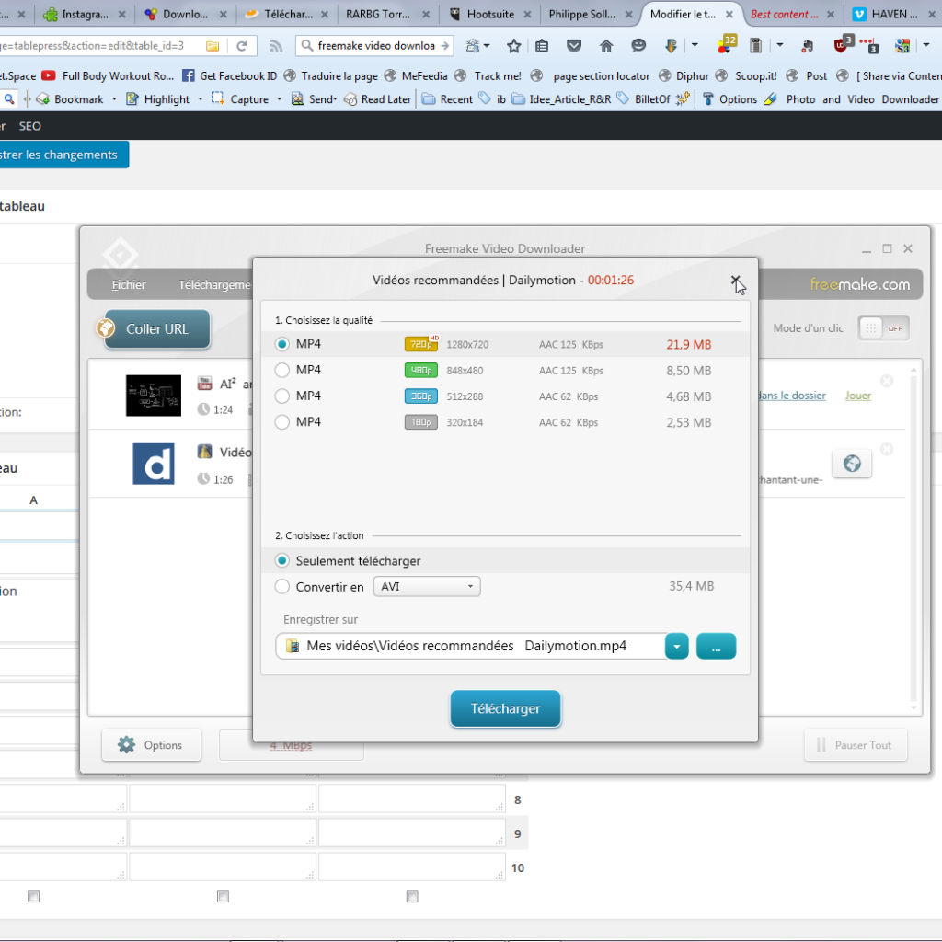Open toolbar Options with the hammer icon
The width and height of the screenshot is (942, 942).
pos(729,99)
